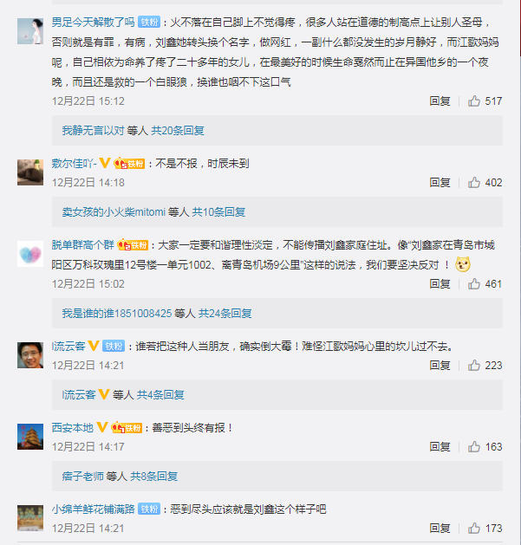521x545 pixels.
Task: Reply to the 12月22日 15:12 comment
Action: pos(440,101)
